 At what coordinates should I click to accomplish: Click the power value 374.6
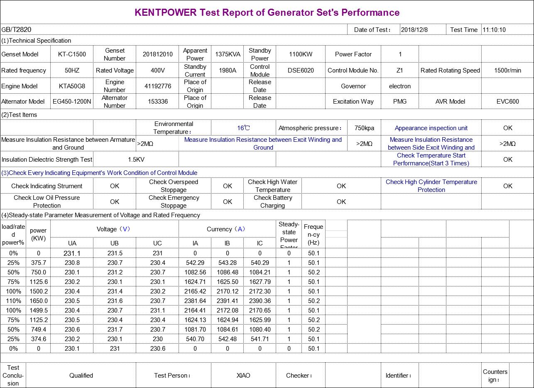[x=38, y=339]
